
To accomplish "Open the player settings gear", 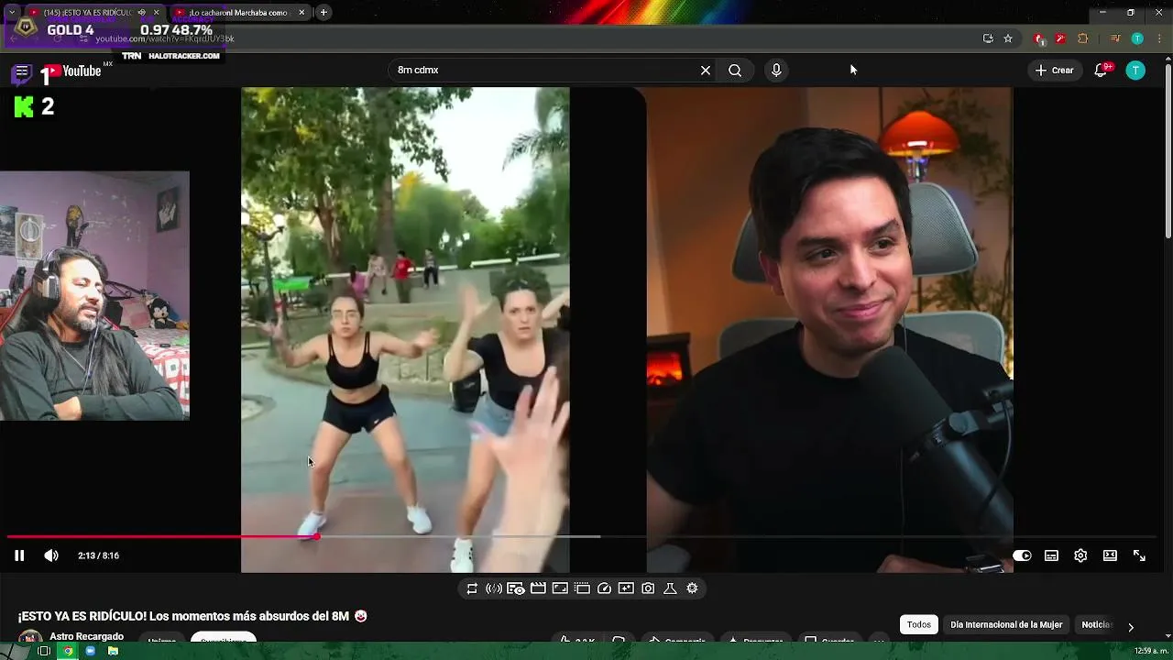I will pyautogui.click(x=1080, y=555).
